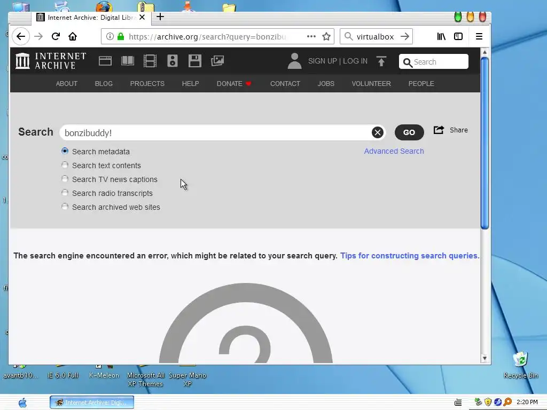Open the Software floppy disk icon
Image resolution: width=547 pixels, height=410 pixels.
[x=194, y=61]
